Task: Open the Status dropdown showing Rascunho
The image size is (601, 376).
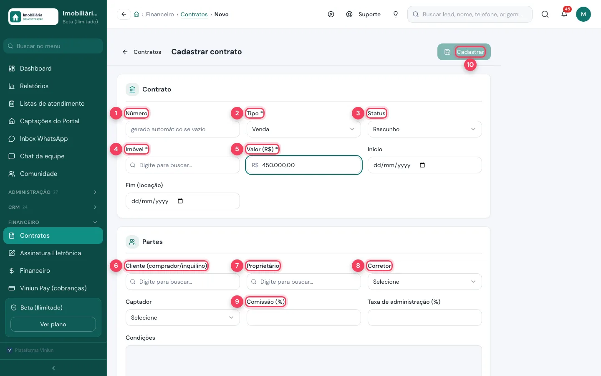Action: pyautogui.click(x=425, y=129)
